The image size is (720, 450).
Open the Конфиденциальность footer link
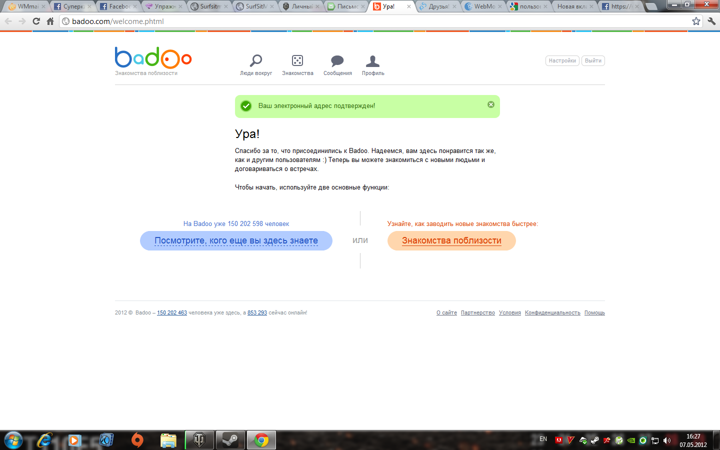(x=552, y=313)
